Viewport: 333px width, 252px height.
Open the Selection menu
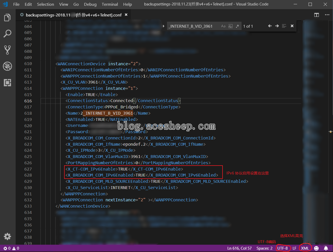pos(46,4)
